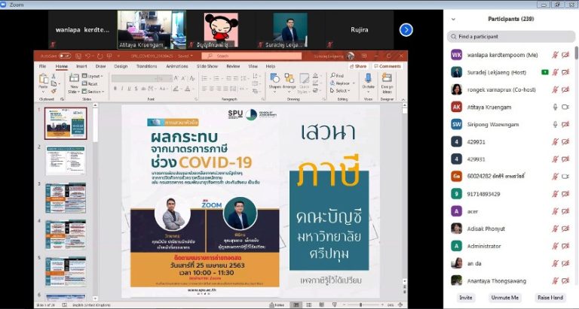Click the next video gallery arrow button
The height and width of the screenshot is (309, 579).
[406, 30]
